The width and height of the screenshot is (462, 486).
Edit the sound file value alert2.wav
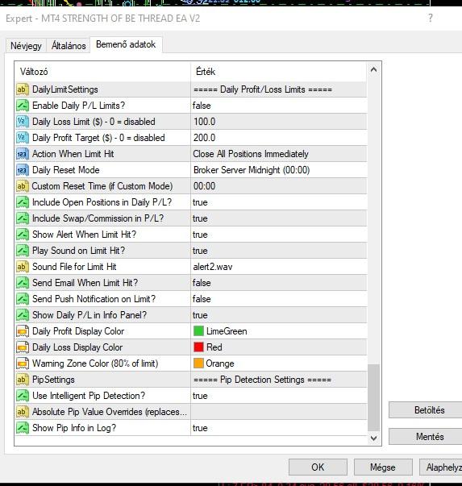pyautogui.click(x=279, y=267)
